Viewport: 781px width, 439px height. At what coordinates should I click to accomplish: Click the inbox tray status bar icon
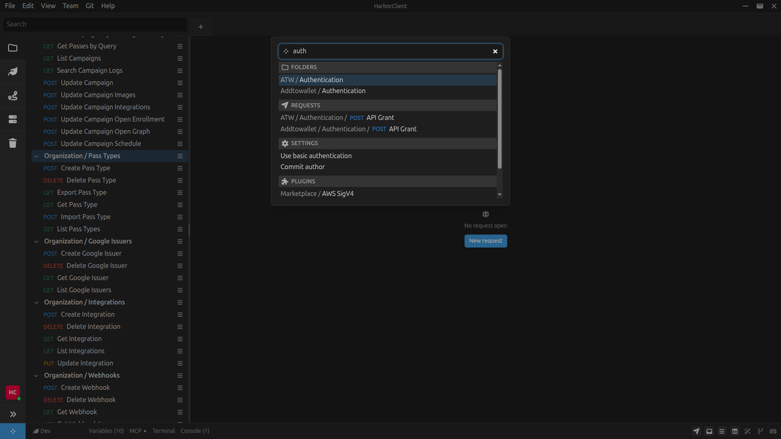(709, 431)
